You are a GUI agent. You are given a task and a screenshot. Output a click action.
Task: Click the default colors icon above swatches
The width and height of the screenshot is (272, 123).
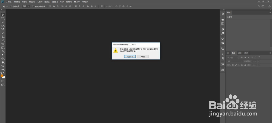(1, 73)
